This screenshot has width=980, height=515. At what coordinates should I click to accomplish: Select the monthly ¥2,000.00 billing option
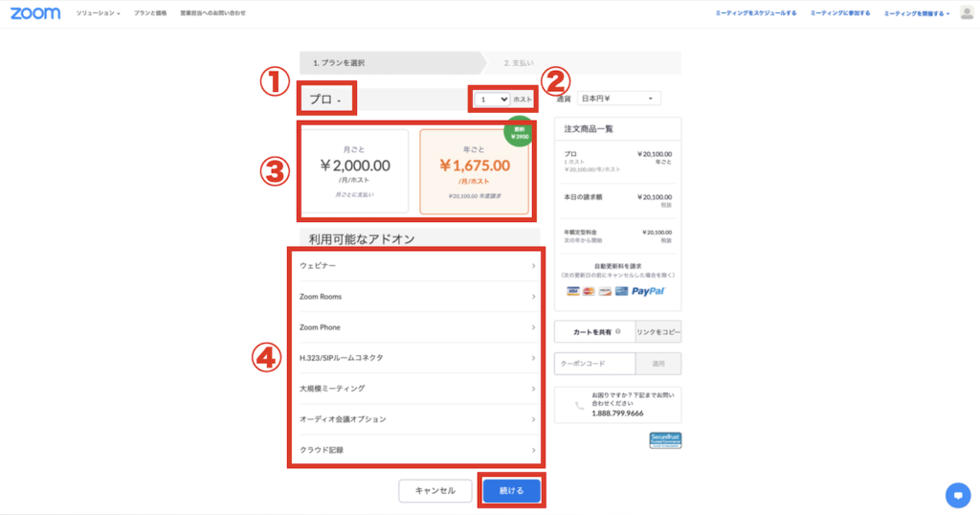pyautogui.click(x=355, y=170)
